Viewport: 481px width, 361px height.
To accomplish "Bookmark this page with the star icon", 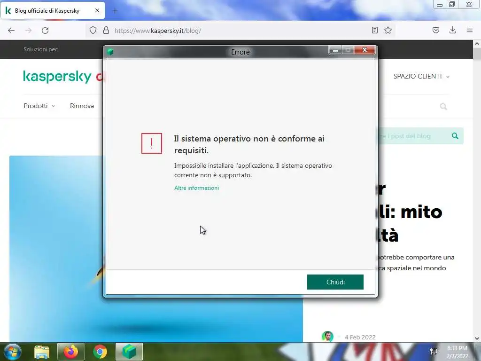I will [388, 30].
